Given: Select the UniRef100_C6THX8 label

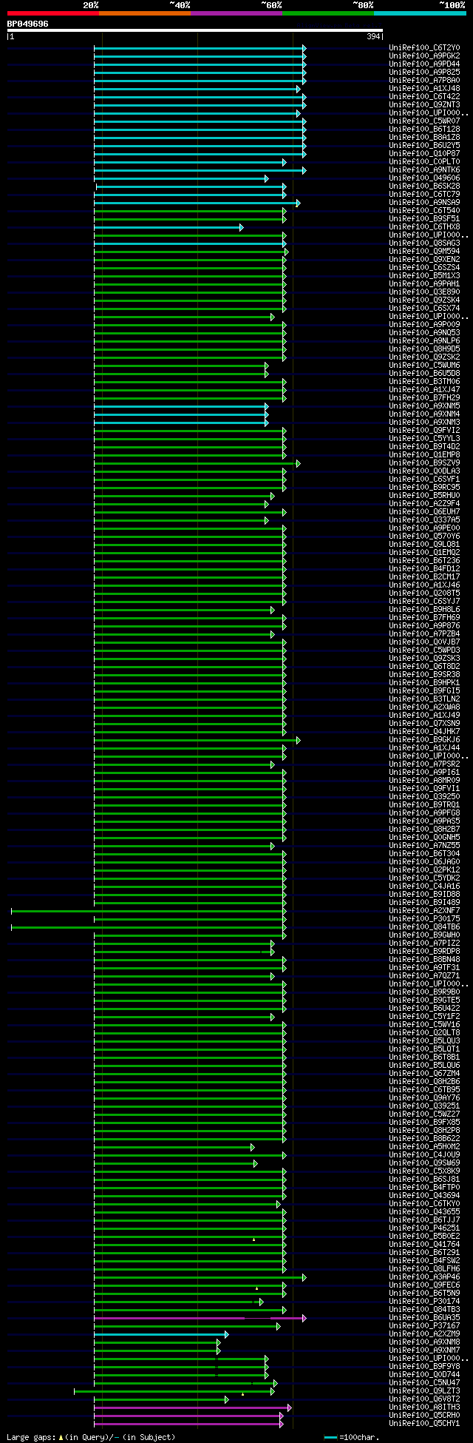Looking at the screenshot, I should (424, 227).
